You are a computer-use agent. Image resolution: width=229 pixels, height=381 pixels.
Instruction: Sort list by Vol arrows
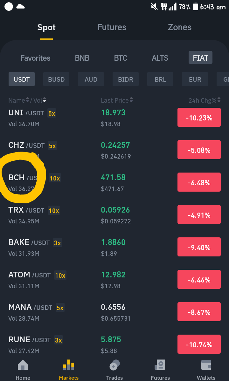[44, 100]
